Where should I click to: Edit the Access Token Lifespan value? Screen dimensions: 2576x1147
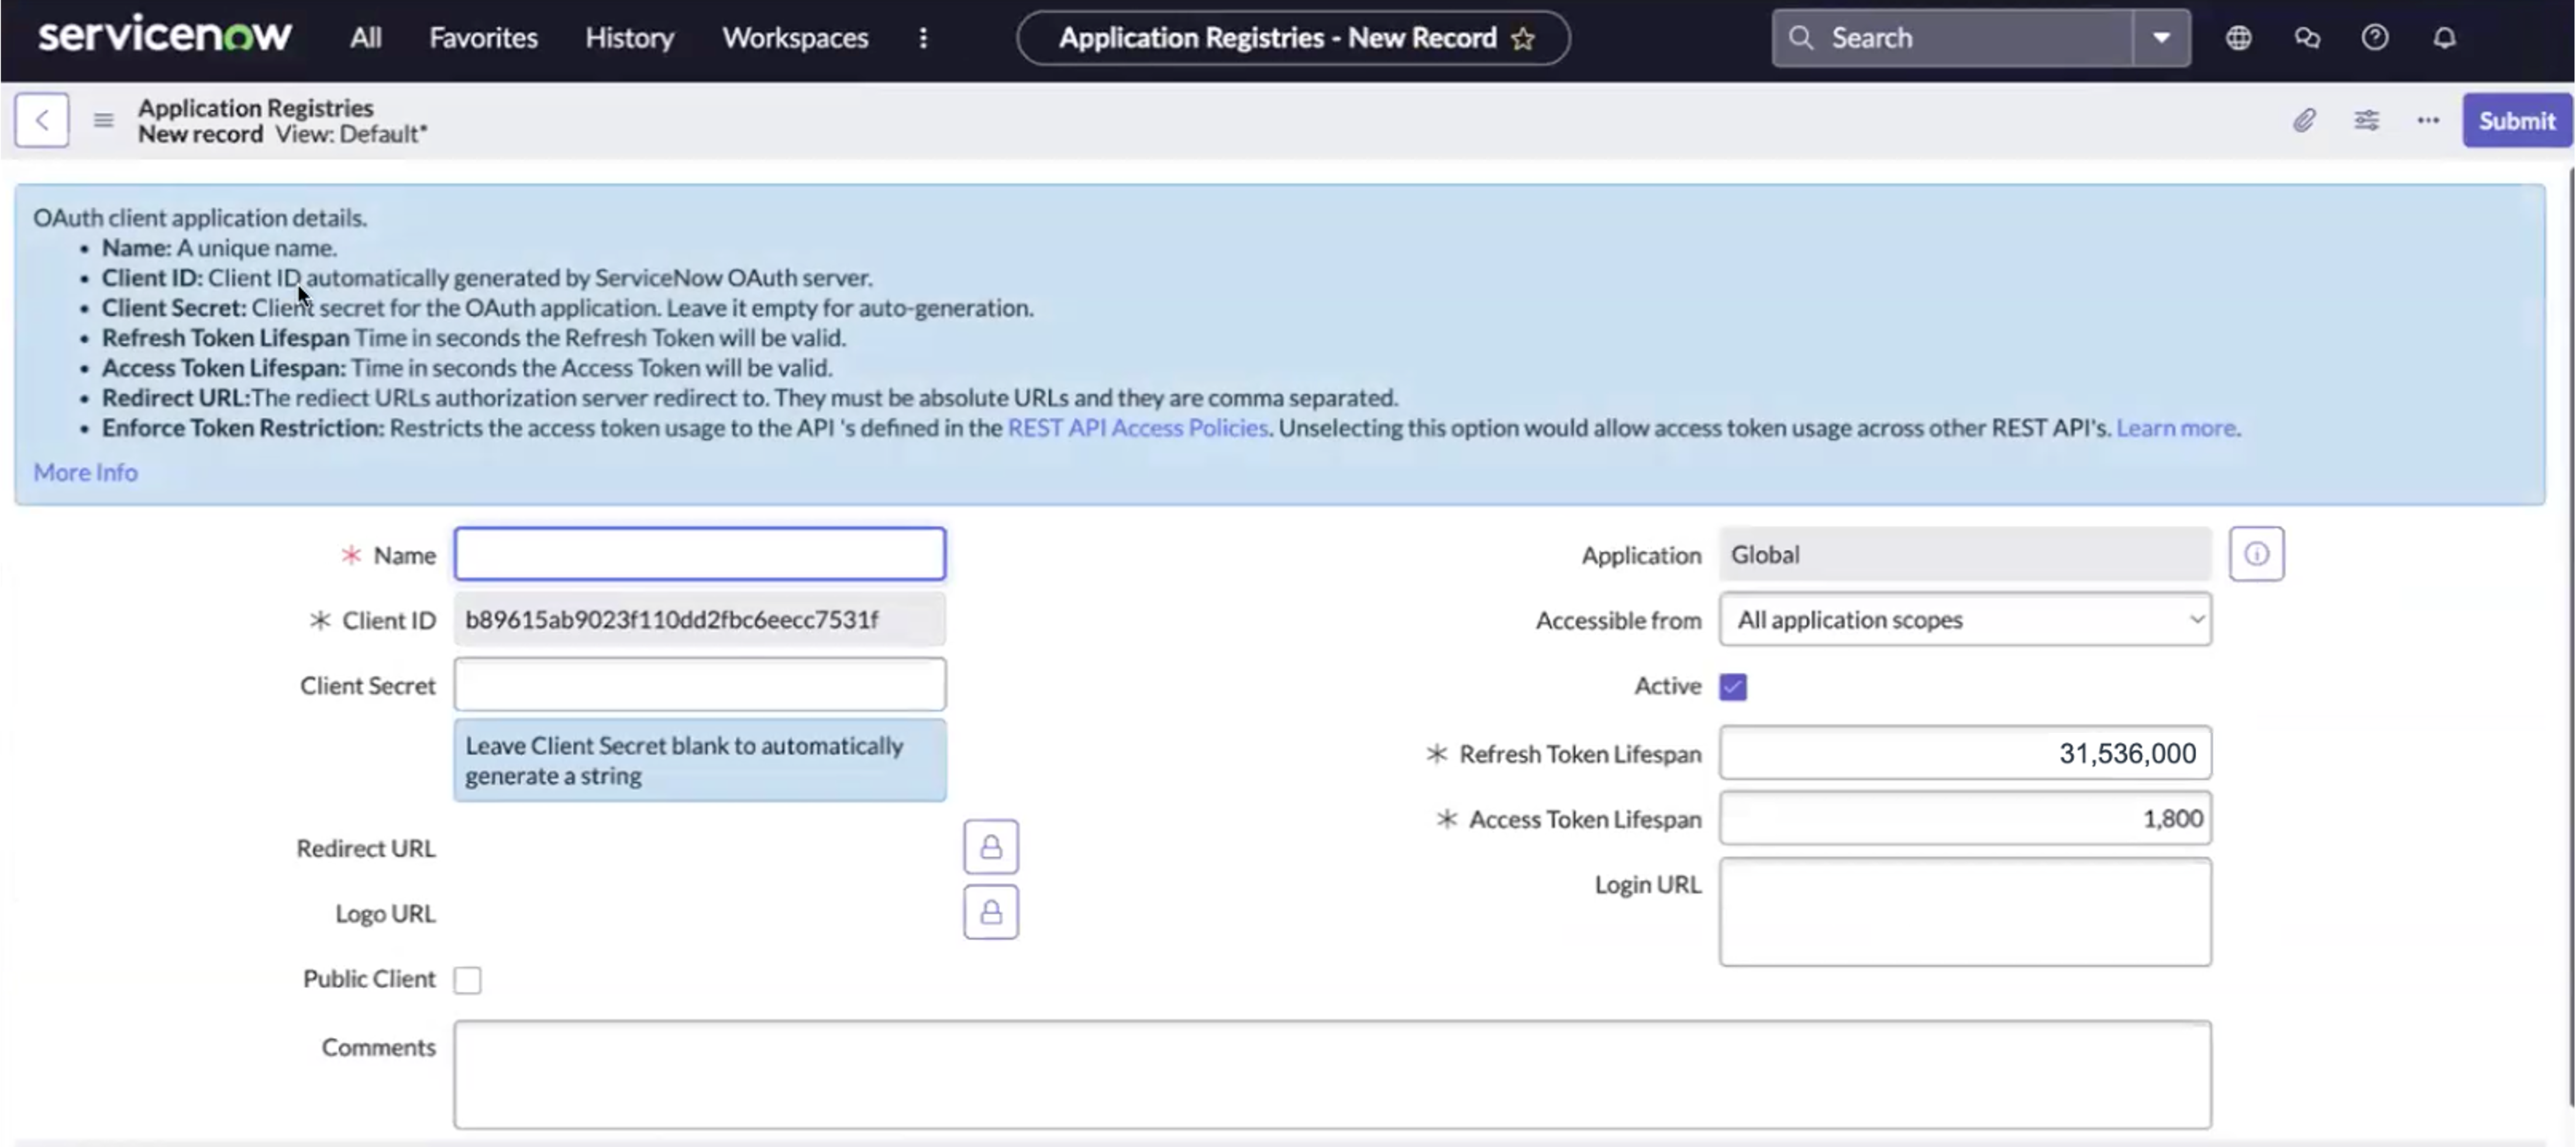1965,819
